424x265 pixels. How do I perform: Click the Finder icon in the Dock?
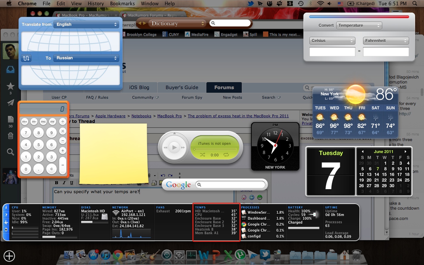click(x=69, y=255)
